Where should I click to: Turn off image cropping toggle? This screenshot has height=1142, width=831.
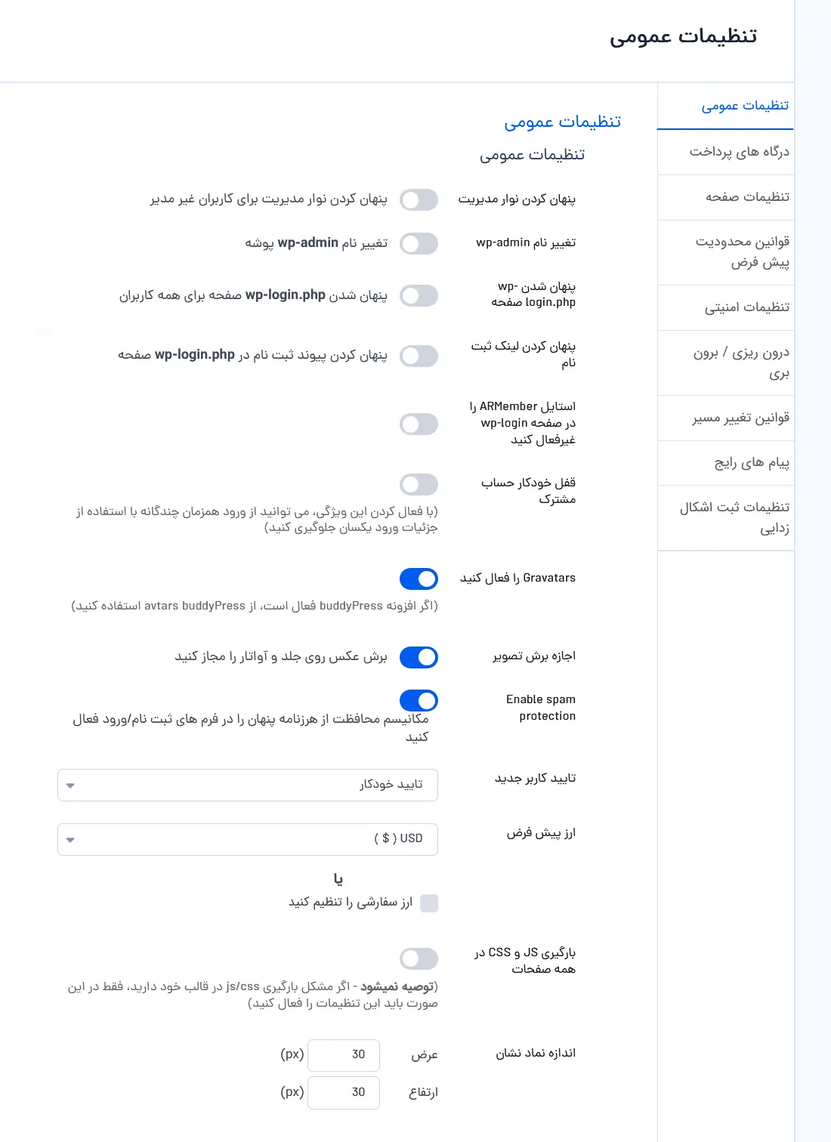click(x=419, y=657)
